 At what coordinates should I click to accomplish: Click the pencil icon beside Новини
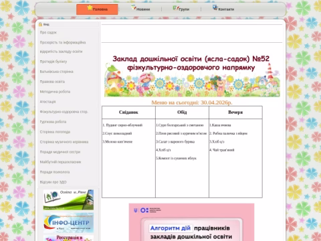[134, 7]
